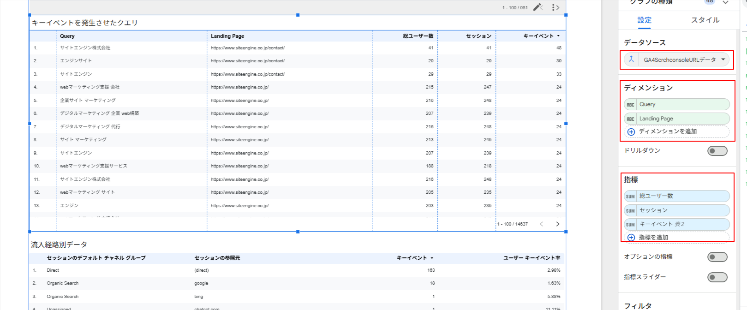Click the 1 - 100 / 981 pagination text
Viewport: 747px width, 310px height.
tap(515, 7)
